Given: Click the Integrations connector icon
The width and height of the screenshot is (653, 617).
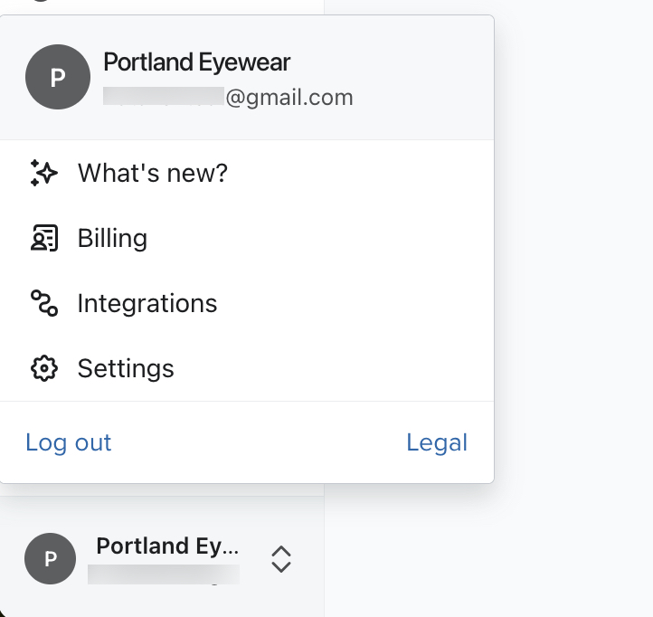Looking at the screenshot, I should pyautogui.click(x=43, y=303).
